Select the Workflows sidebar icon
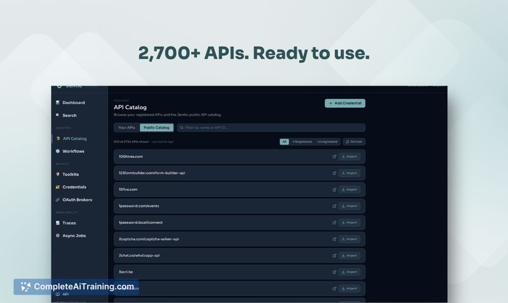 click(x=58, y=151)
